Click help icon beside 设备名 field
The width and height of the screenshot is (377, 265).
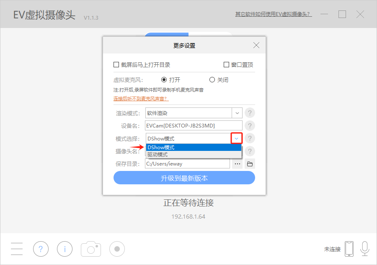tap(250, 125)
